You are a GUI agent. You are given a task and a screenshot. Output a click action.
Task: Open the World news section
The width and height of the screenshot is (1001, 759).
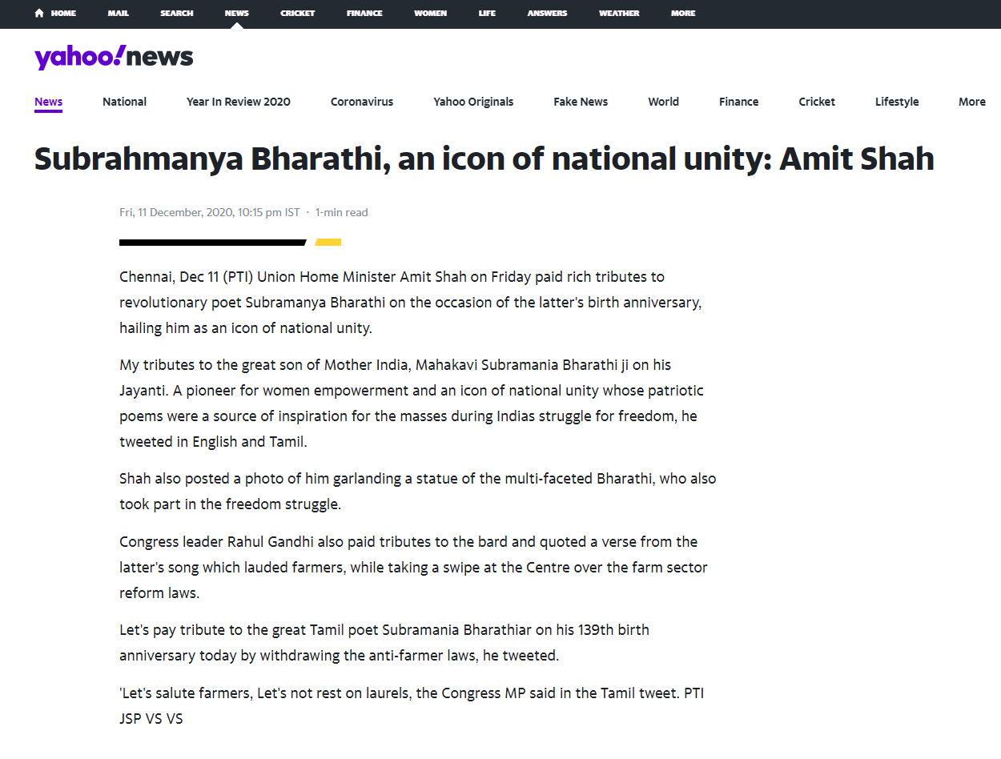pos(663,102)
